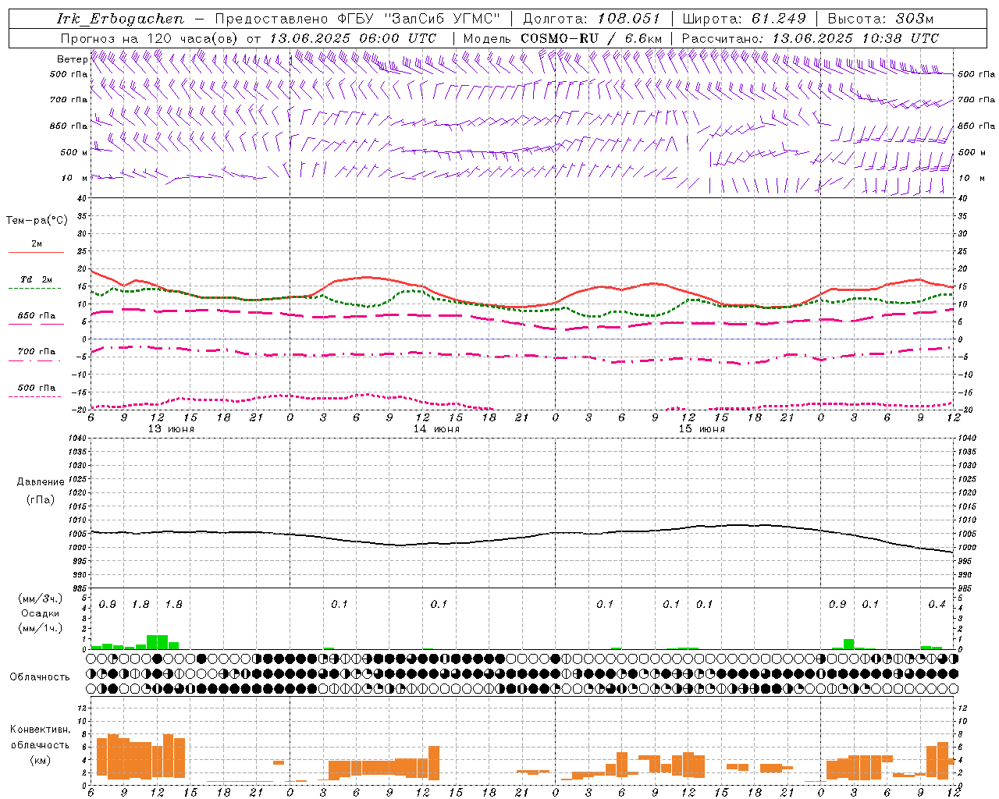Click the '(мм/3ч.)' precipitation unit label
999x799 pixels.
pos(40,598)
